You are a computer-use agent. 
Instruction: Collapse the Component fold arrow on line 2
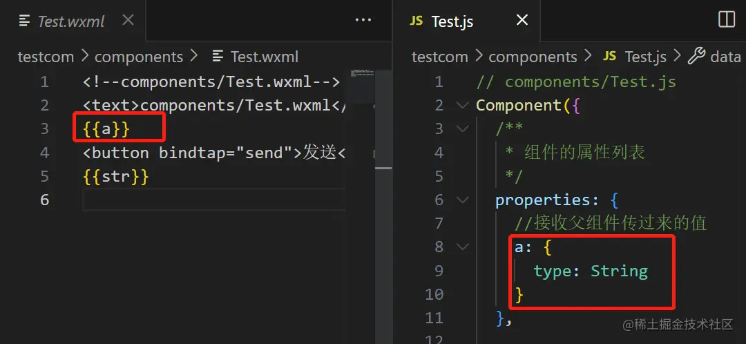pos(461,106)
